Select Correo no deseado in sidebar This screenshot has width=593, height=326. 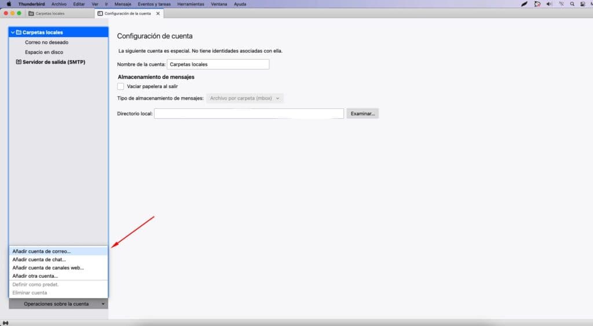pos(47,42)
